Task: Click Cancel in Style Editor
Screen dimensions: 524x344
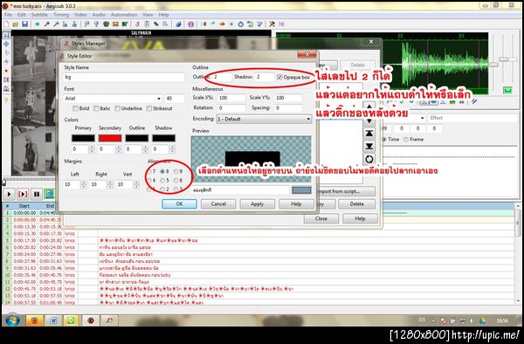Action: [218, 203]
